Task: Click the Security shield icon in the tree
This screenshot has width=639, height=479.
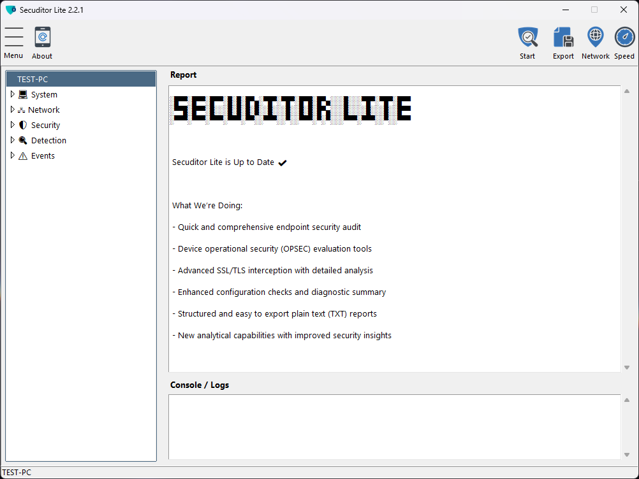Action: [x=23, y=125]
